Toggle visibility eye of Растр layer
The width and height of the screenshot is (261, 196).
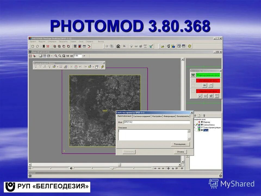(202, 130)
